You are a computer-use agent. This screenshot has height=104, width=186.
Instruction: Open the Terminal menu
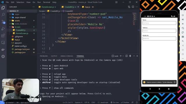click(x=46, y=2)
